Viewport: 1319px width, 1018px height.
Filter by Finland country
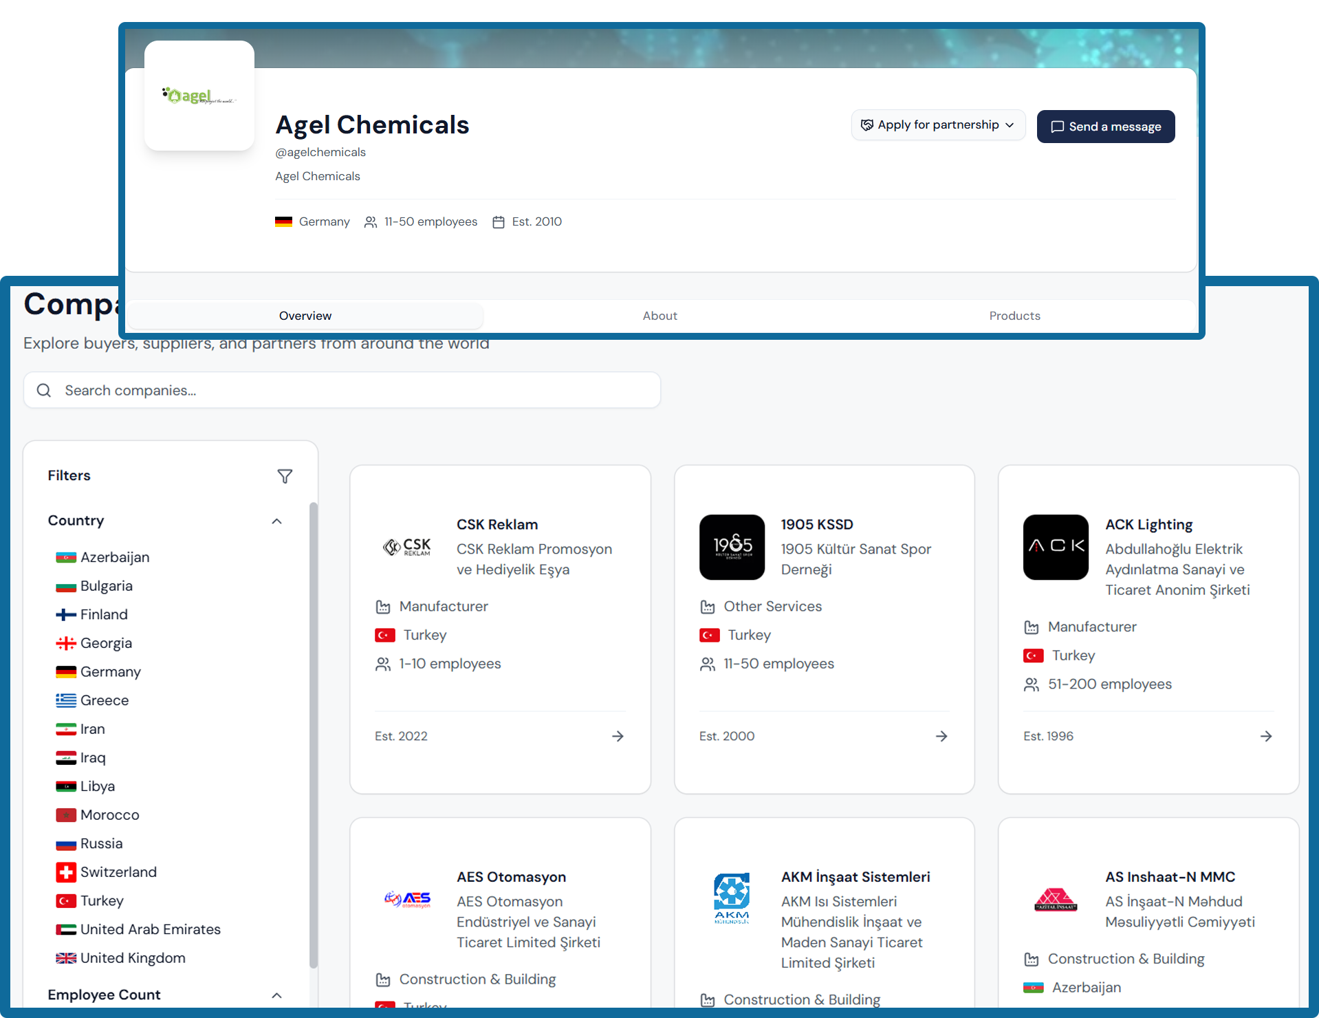pos(92,614)
